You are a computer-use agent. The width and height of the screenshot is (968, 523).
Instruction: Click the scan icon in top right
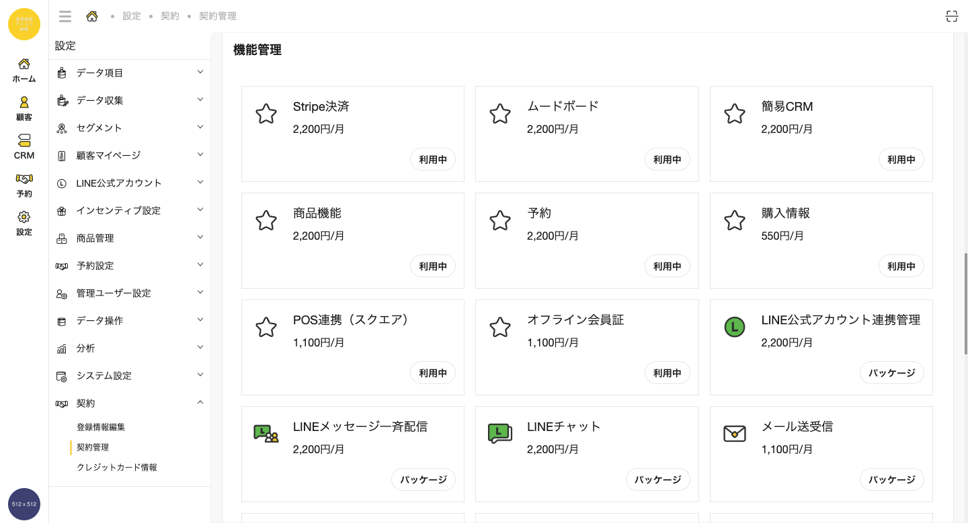tap(951, 17)
